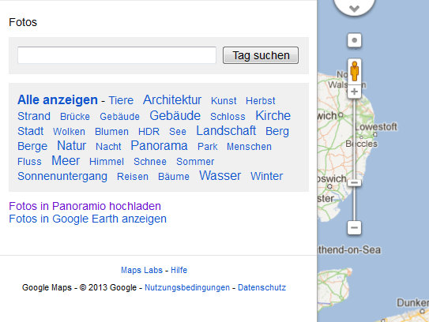The height and width of the screenshot is (322, 429).
Task: Show photos tagged Panorama
Action: point(159,145)
